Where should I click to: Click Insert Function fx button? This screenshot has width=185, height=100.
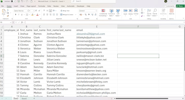(22, 22)
